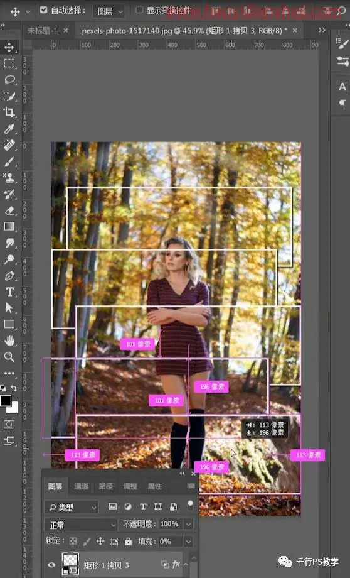Viewport: 350px width, 578px height.
Task: Switch to the 通道 tab
Action: 81,486
